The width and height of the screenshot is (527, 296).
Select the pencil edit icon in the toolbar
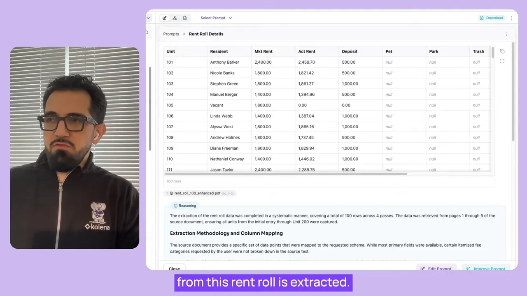pyautogui.click(x=164, y=18)
